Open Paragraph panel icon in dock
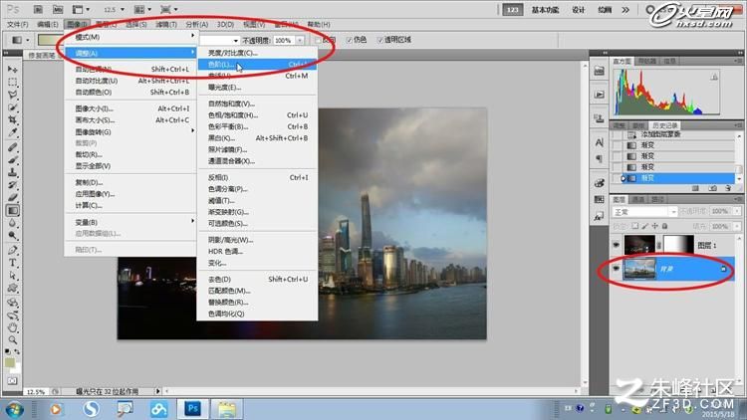 click(600, 158)
